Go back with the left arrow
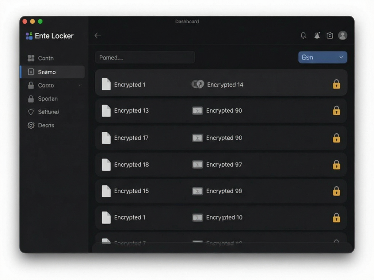Image resolution: width=374 pixels, height=280 pixels. pos(98,35)
